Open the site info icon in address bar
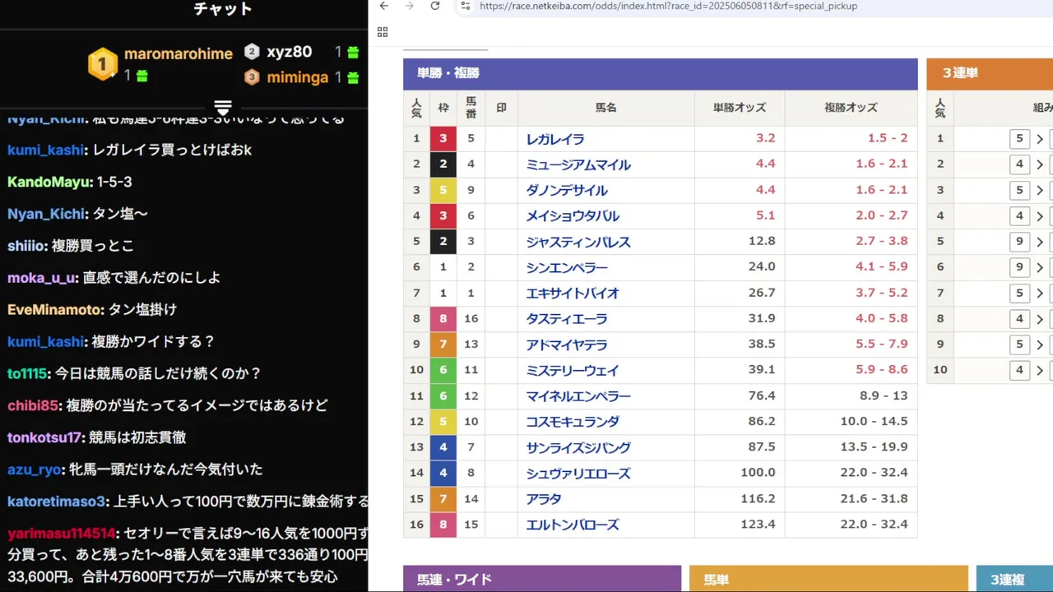This screenshot has height=592, width=1053. point(465,6)
